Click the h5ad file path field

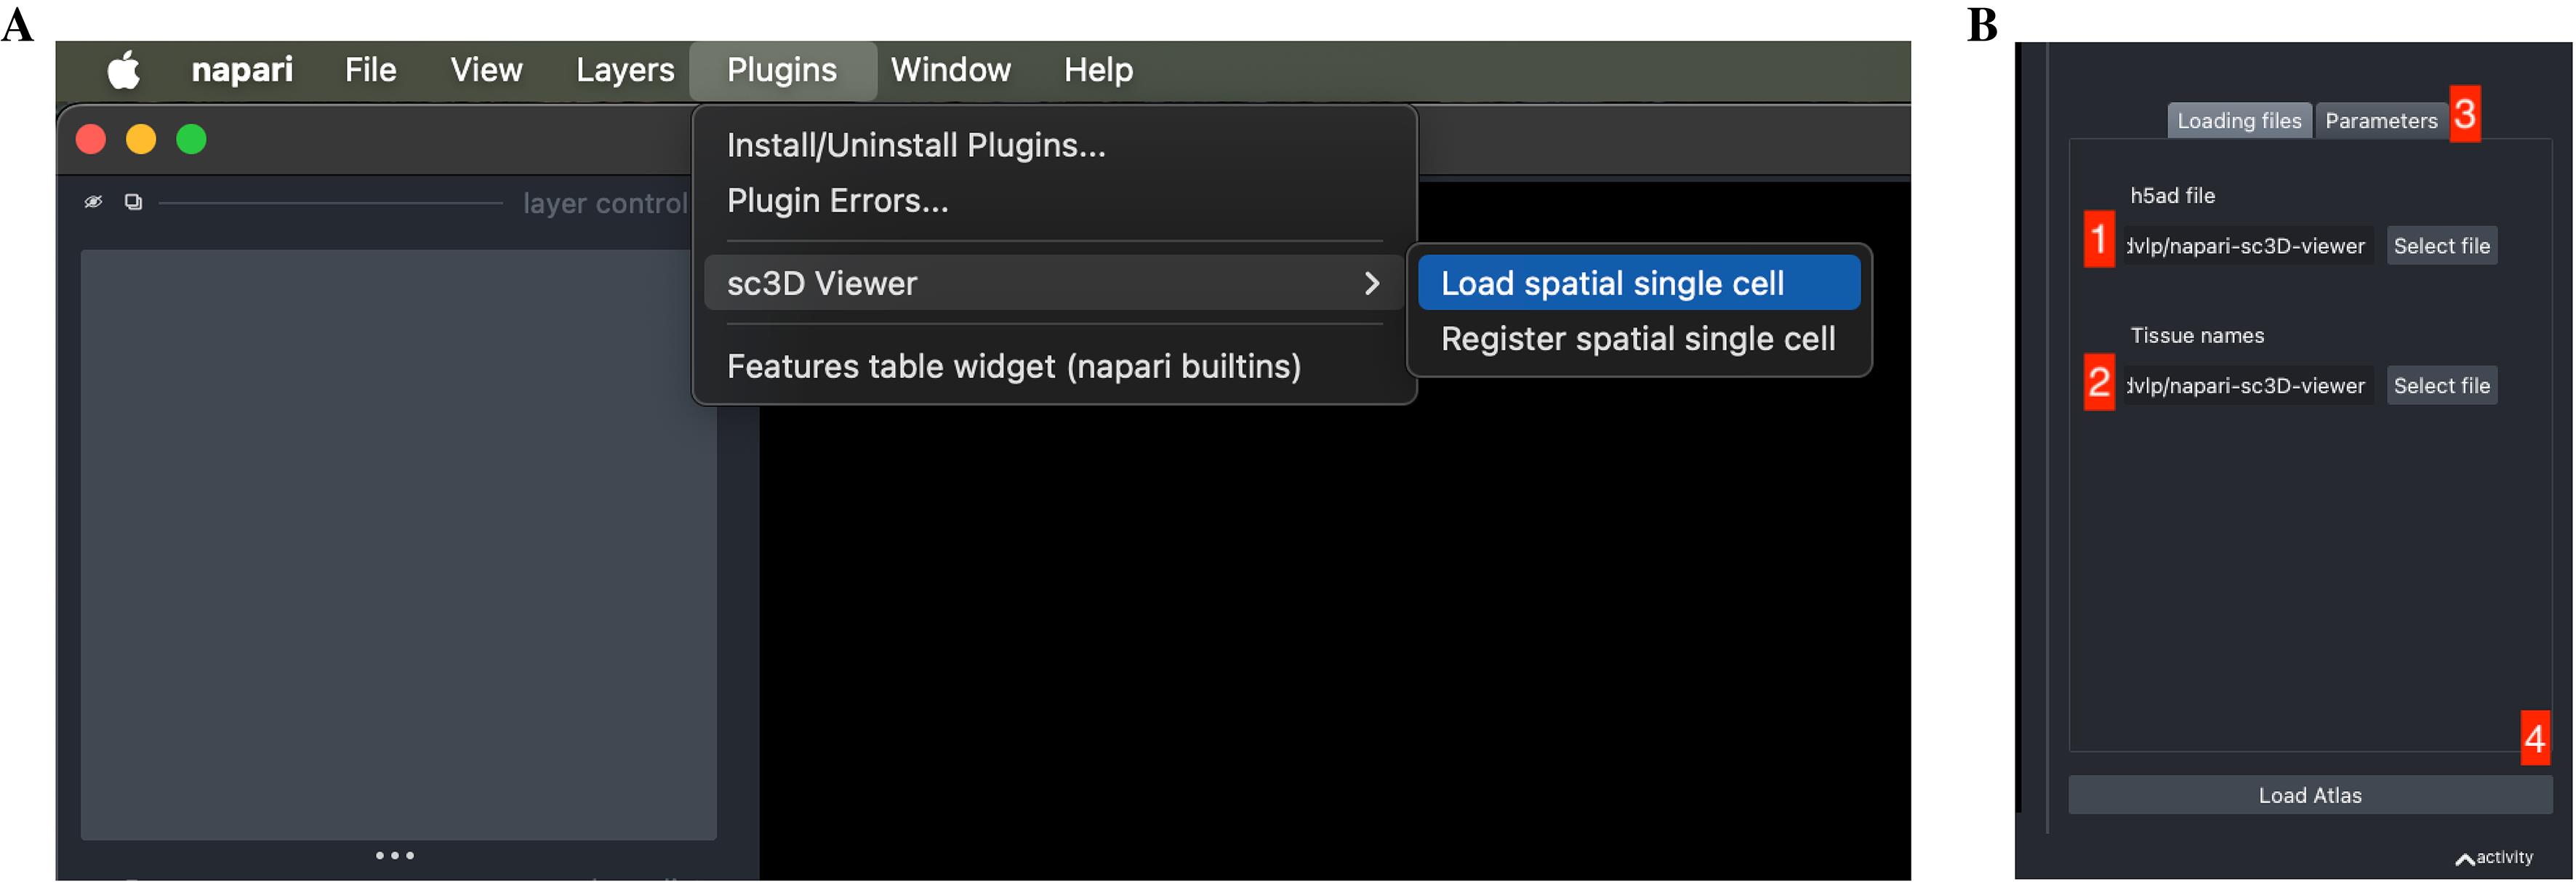2246,246
